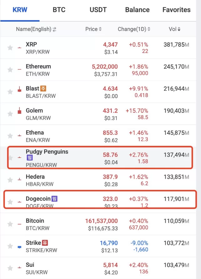Click the red badge next to Strike

pyautogui.click(x=45, y=243)
